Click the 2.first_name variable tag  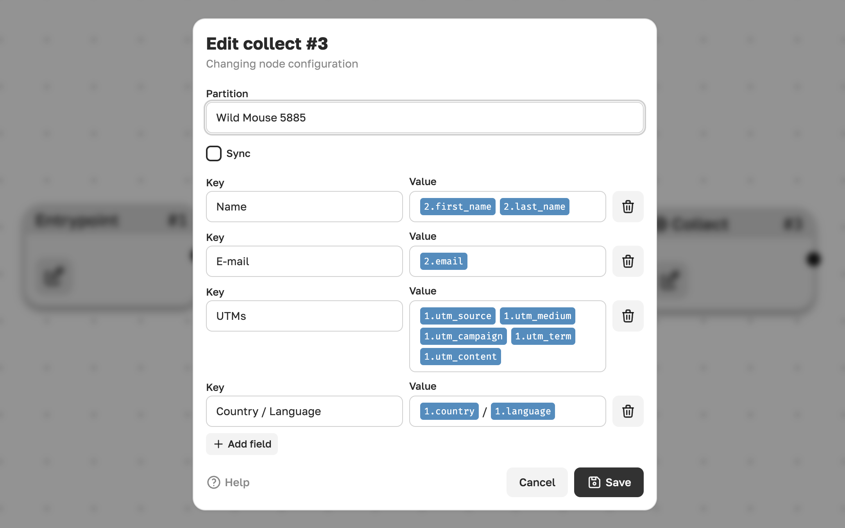pos(458,207)
